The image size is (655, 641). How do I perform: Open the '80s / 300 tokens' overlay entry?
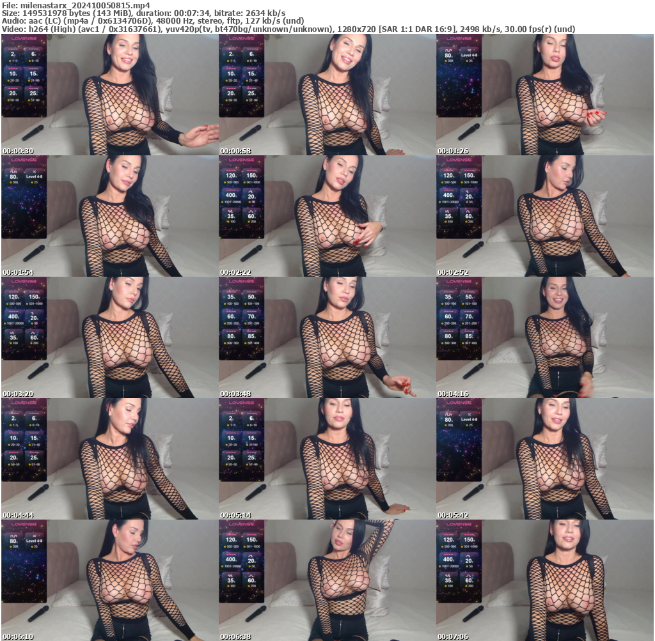click(448, 56)
